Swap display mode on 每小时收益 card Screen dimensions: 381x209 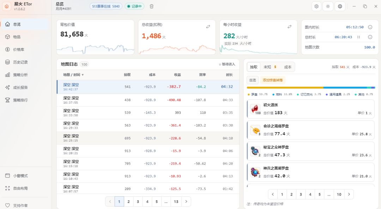tap(289, 27)
